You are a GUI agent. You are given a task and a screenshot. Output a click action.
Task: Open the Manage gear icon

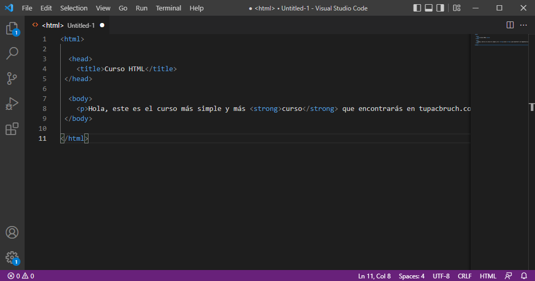click(12, 258)
